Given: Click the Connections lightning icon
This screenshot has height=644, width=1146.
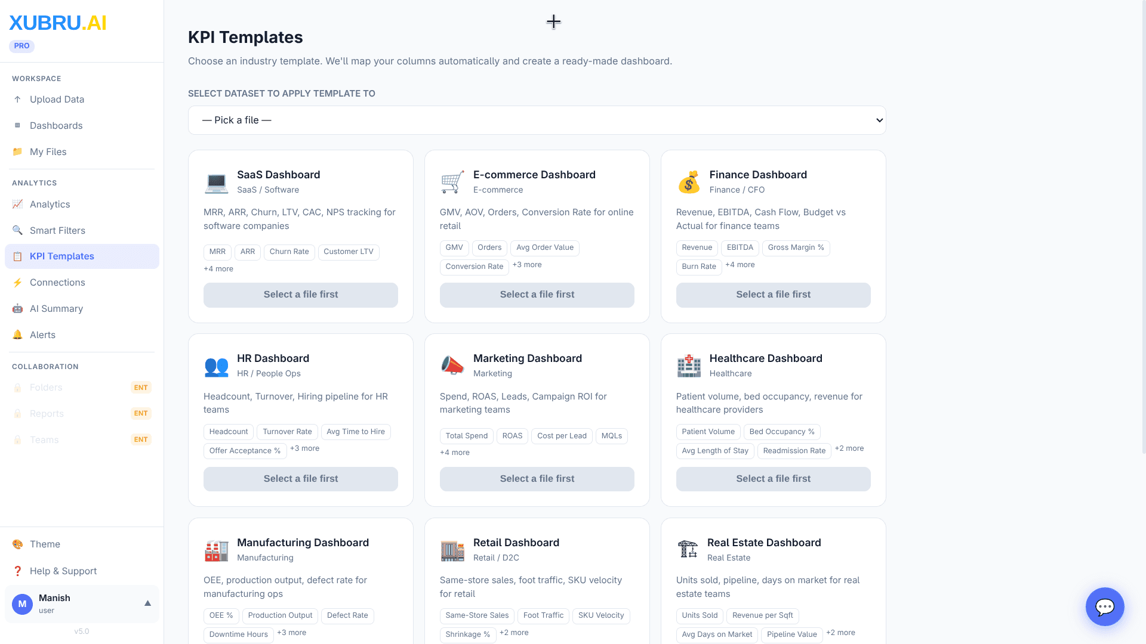Looking at the screenshot, I should click(17, 283).
